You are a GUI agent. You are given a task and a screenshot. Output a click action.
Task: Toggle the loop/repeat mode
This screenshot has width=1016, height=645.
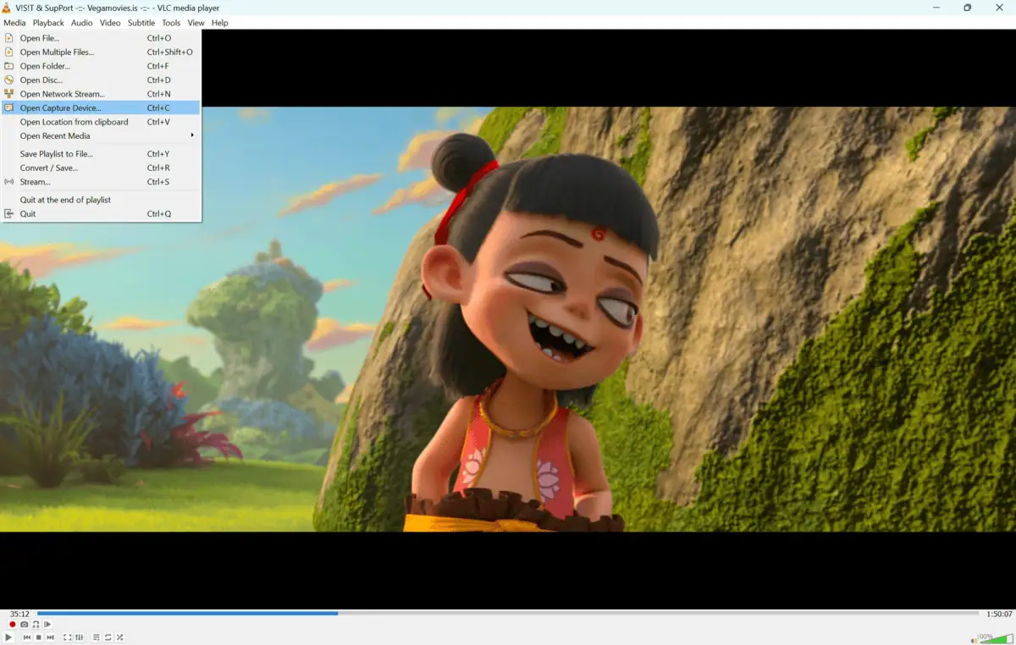[x=108, y=637]
